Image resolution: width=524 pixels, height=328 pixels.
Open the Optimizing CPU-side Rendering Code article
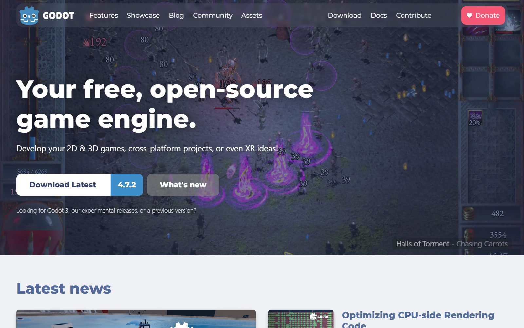click(x=418, y=319)
